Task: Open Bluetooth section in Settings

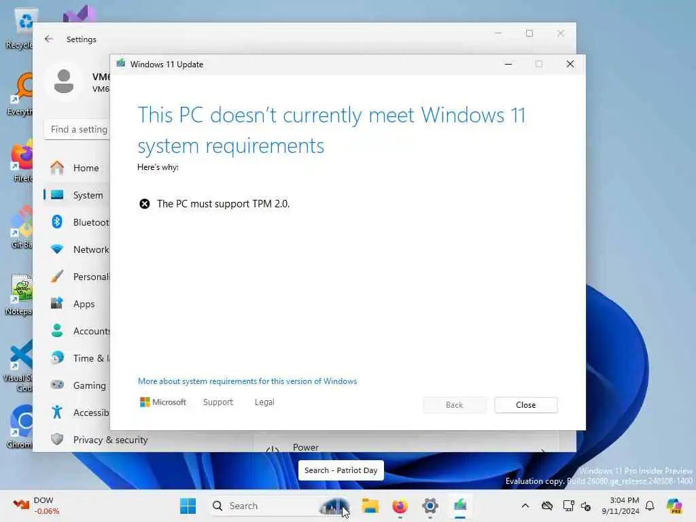Action: click(x=76, y=222)
